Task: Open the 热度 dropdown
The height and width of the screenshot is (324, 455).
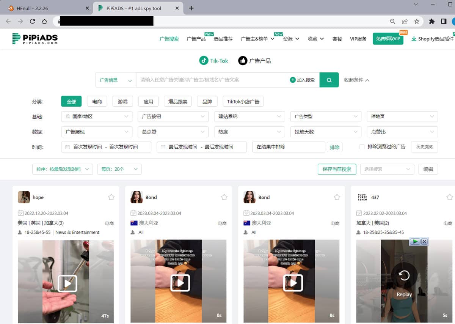Action: coord(249,132)
